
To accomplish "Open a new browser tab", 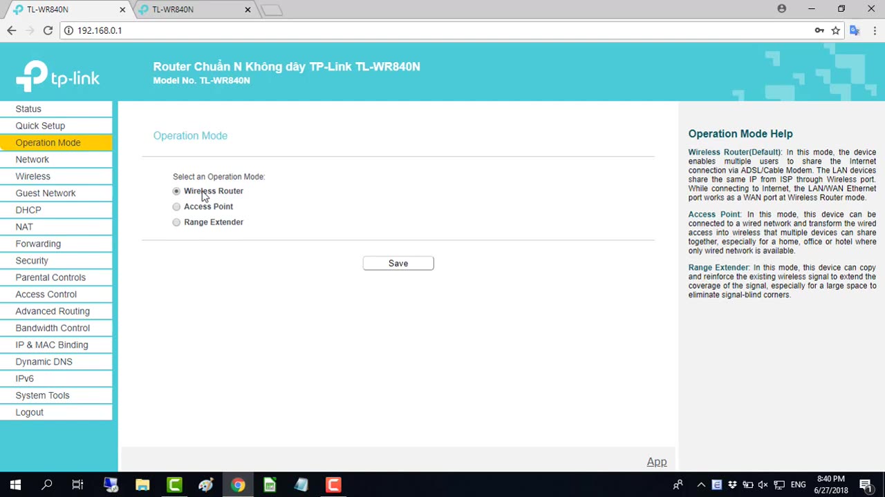I will [x=272, y=10].
